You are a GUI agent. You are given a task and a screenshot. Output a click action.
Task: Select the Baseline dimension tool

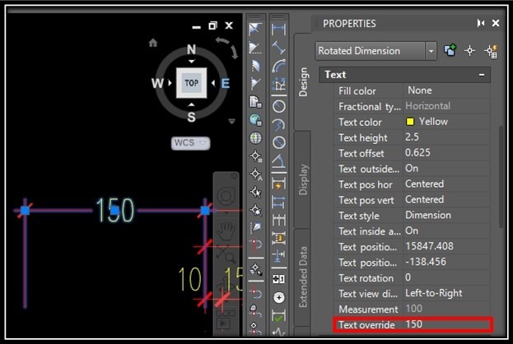coord(278,202)
